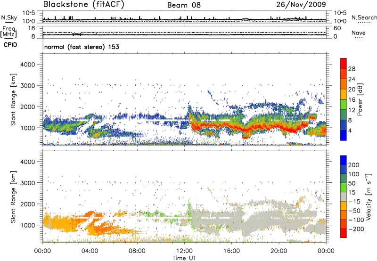
Task: Click the 'Nave' legend label
Action: pos(359,33)
